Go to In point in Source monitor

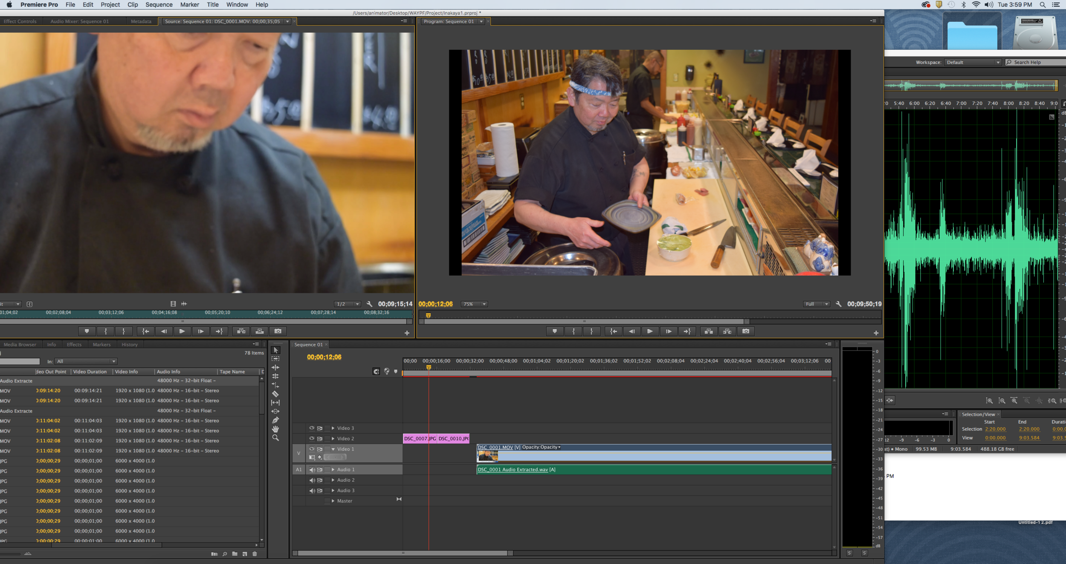pyautogui.click(x=145, y=331)
